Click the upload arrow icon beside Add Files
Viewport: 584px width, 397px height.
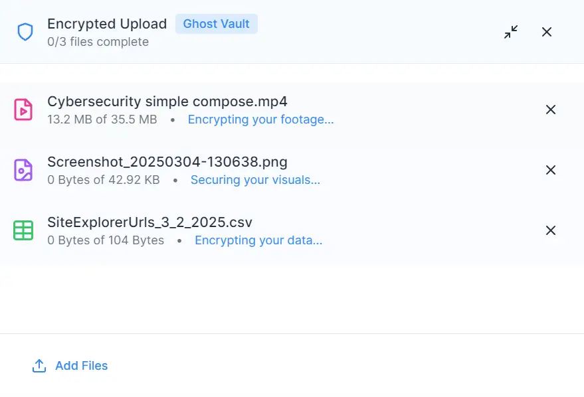(x=39, y=366)
